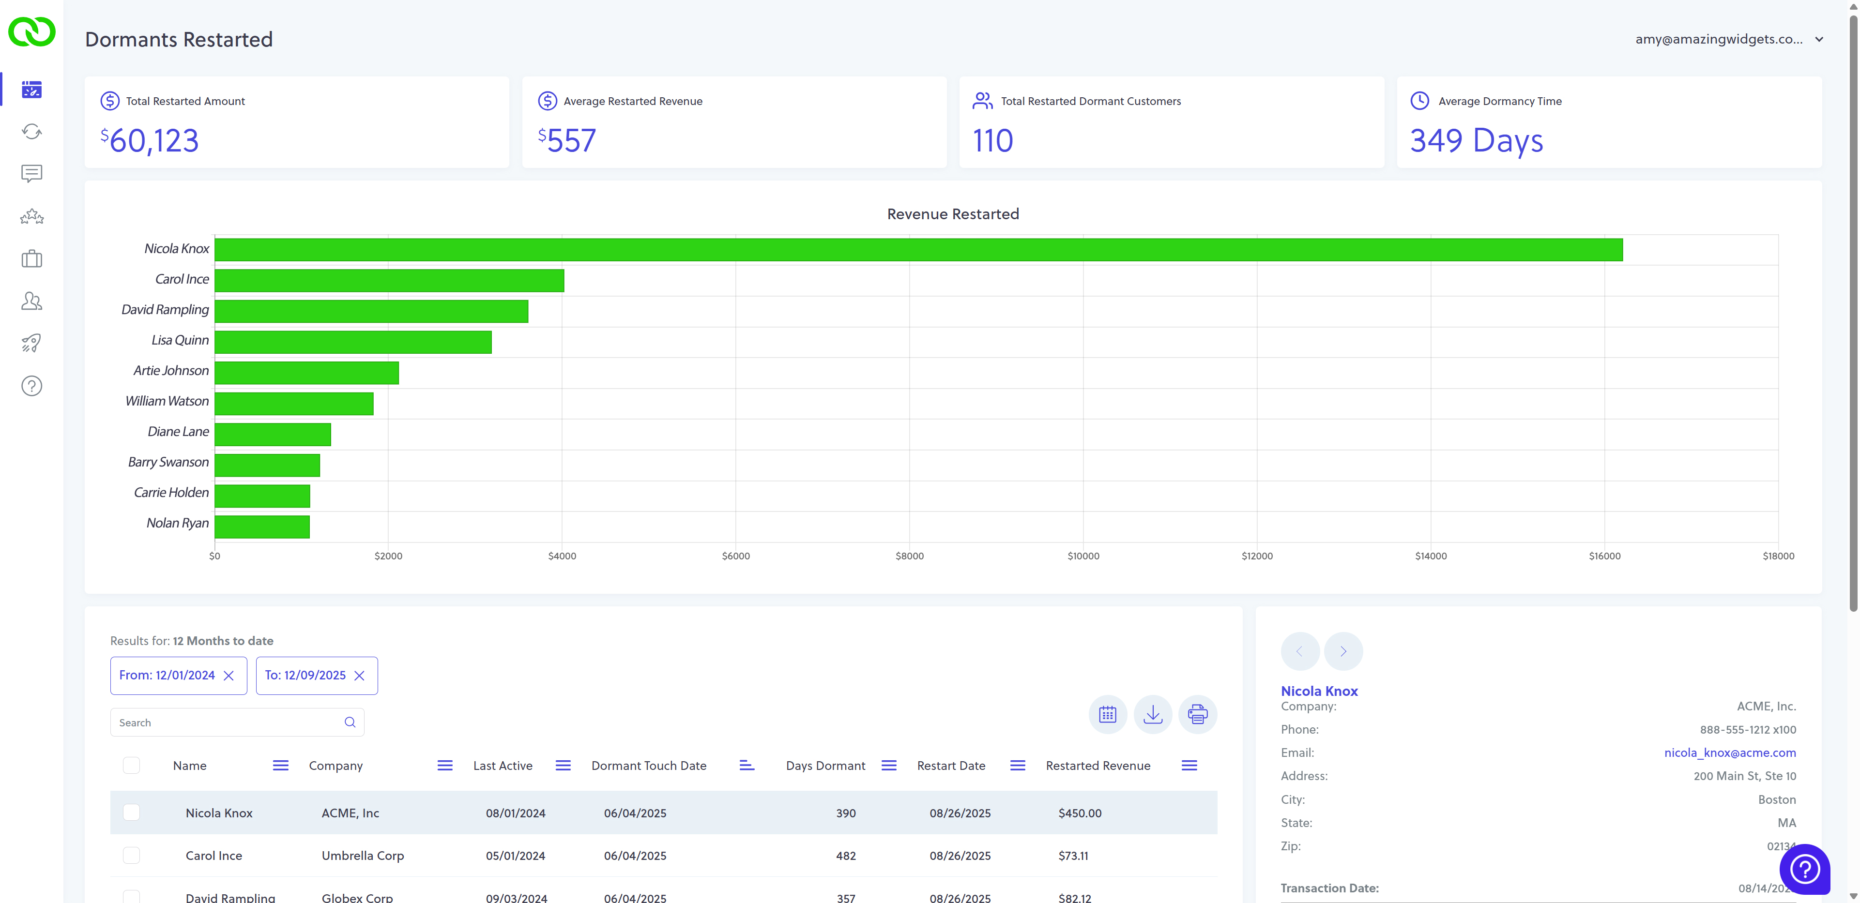Expand the amy@amazingwidgets account dropdown

point(1819,40)
